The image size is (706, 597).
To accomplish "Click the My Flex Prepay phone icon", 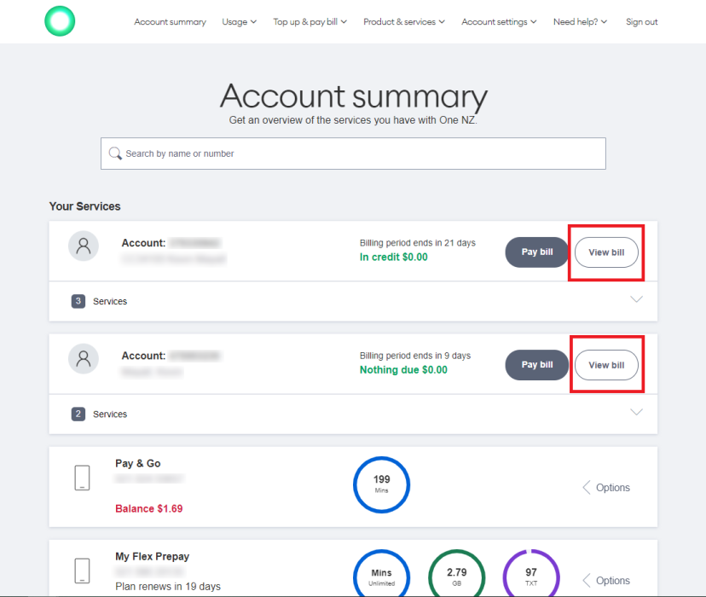I will click(82, 571).
